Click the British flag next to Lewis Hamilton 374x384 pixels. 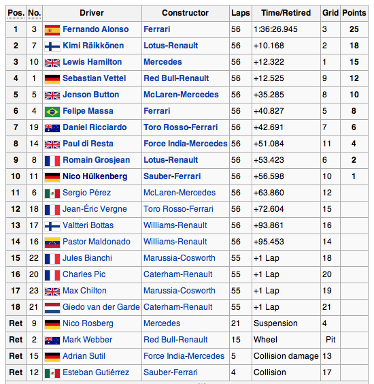[x=52, y=63]
